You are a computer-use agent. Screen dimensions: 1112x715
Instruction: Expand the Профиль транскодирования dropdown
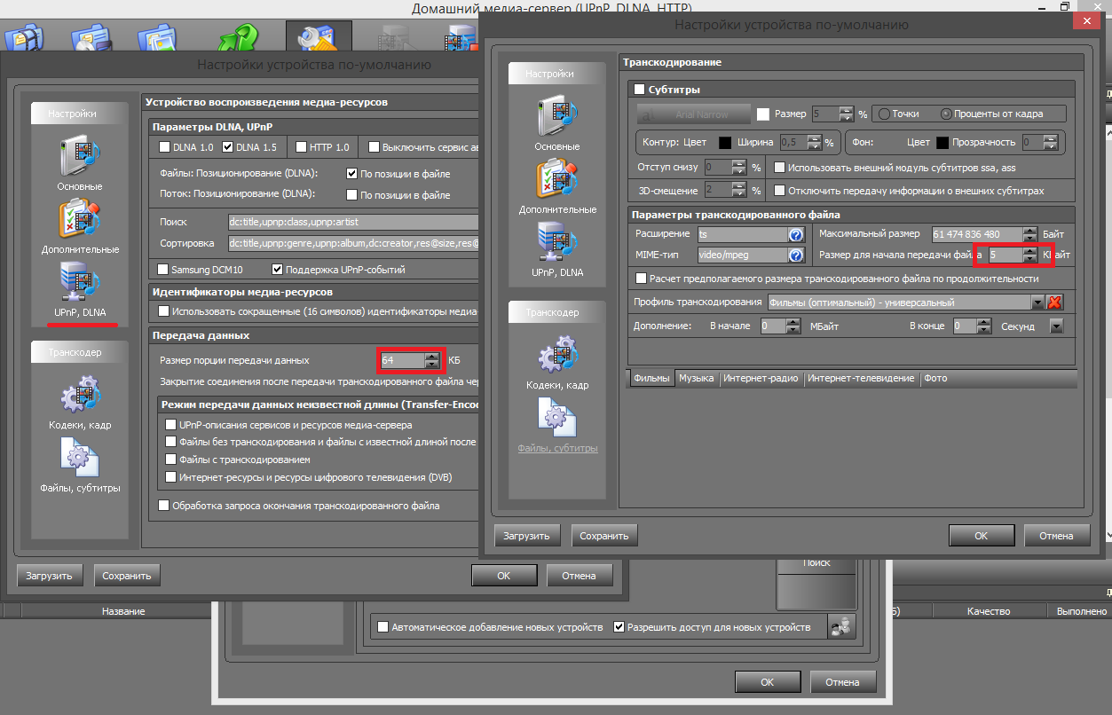(1037, 302)
